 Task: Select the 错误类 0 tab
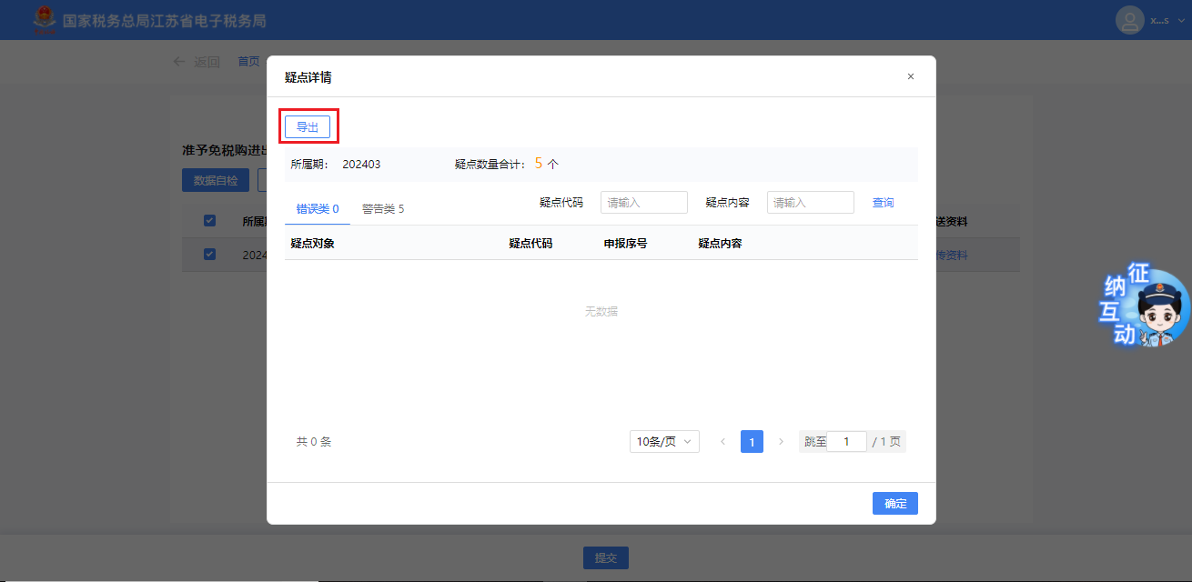point(317,208)
